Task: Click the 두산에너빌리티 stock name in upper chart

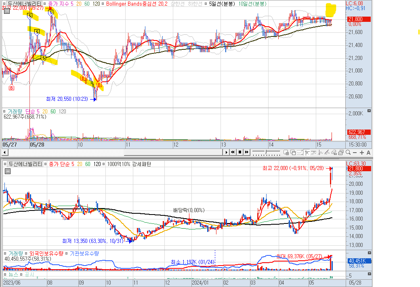Action: tap(24, 4)
